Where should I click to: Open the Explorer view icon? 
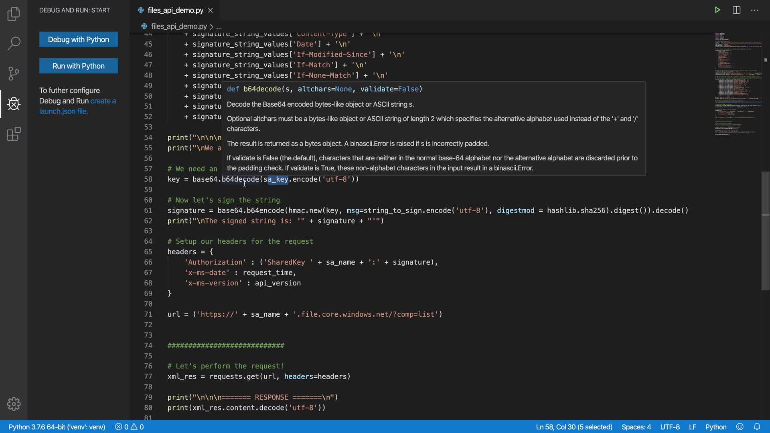click(x=14, y=14)
